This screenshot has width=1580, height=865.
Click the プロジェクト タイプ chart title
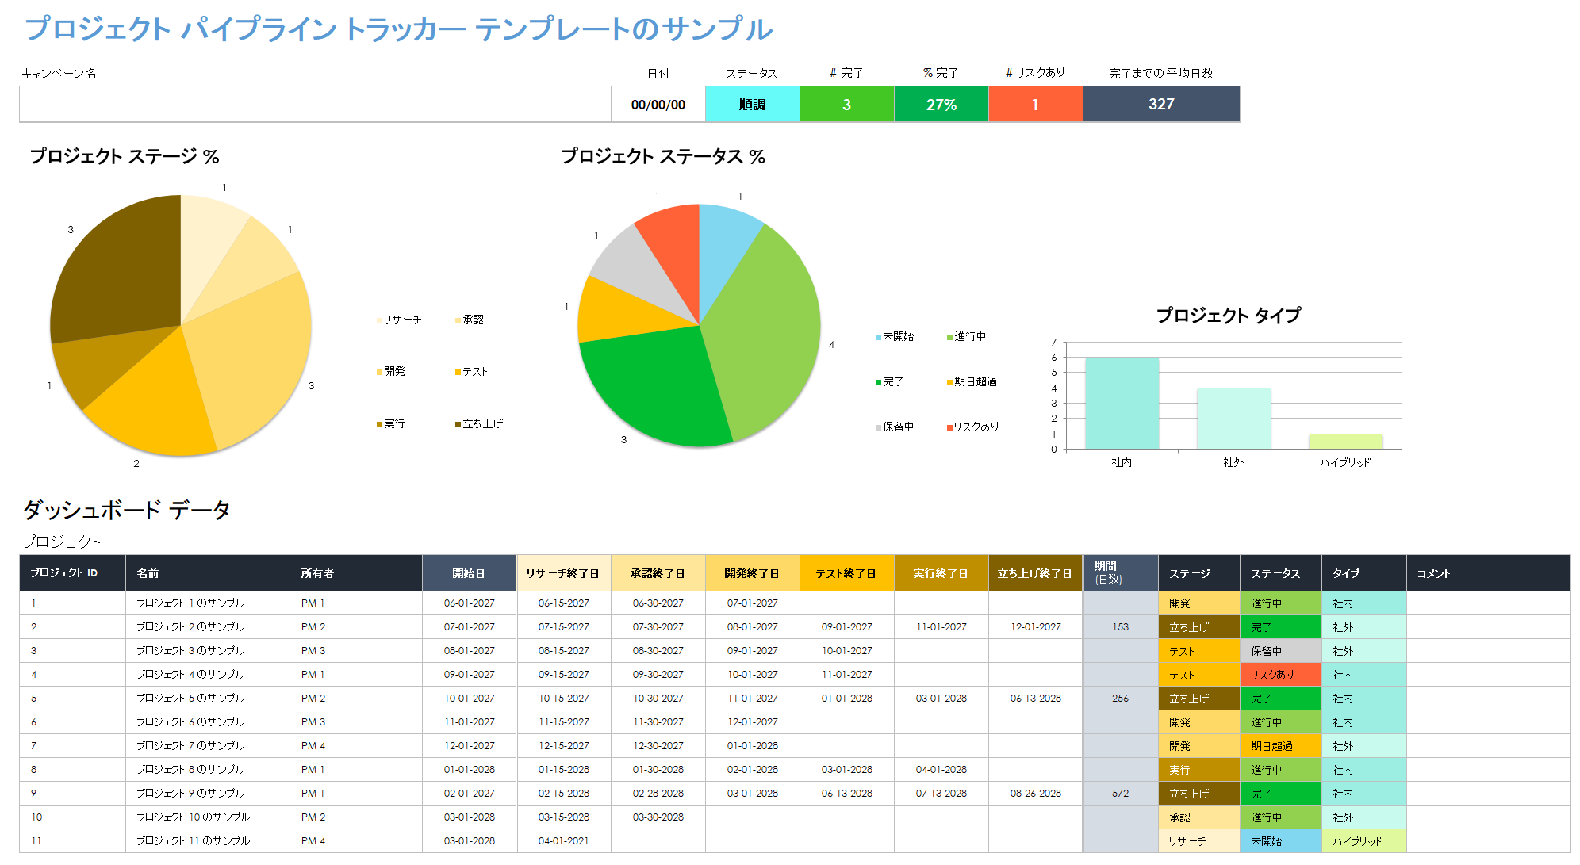click(x=1228, y=315)
